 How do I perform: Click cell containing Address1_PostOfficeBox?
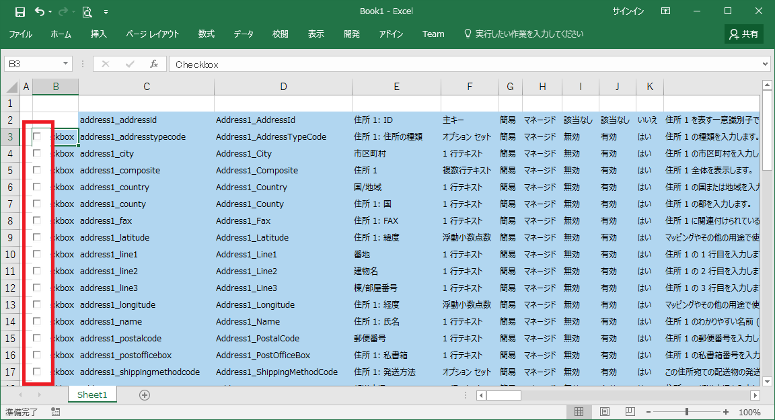[283, 355]
